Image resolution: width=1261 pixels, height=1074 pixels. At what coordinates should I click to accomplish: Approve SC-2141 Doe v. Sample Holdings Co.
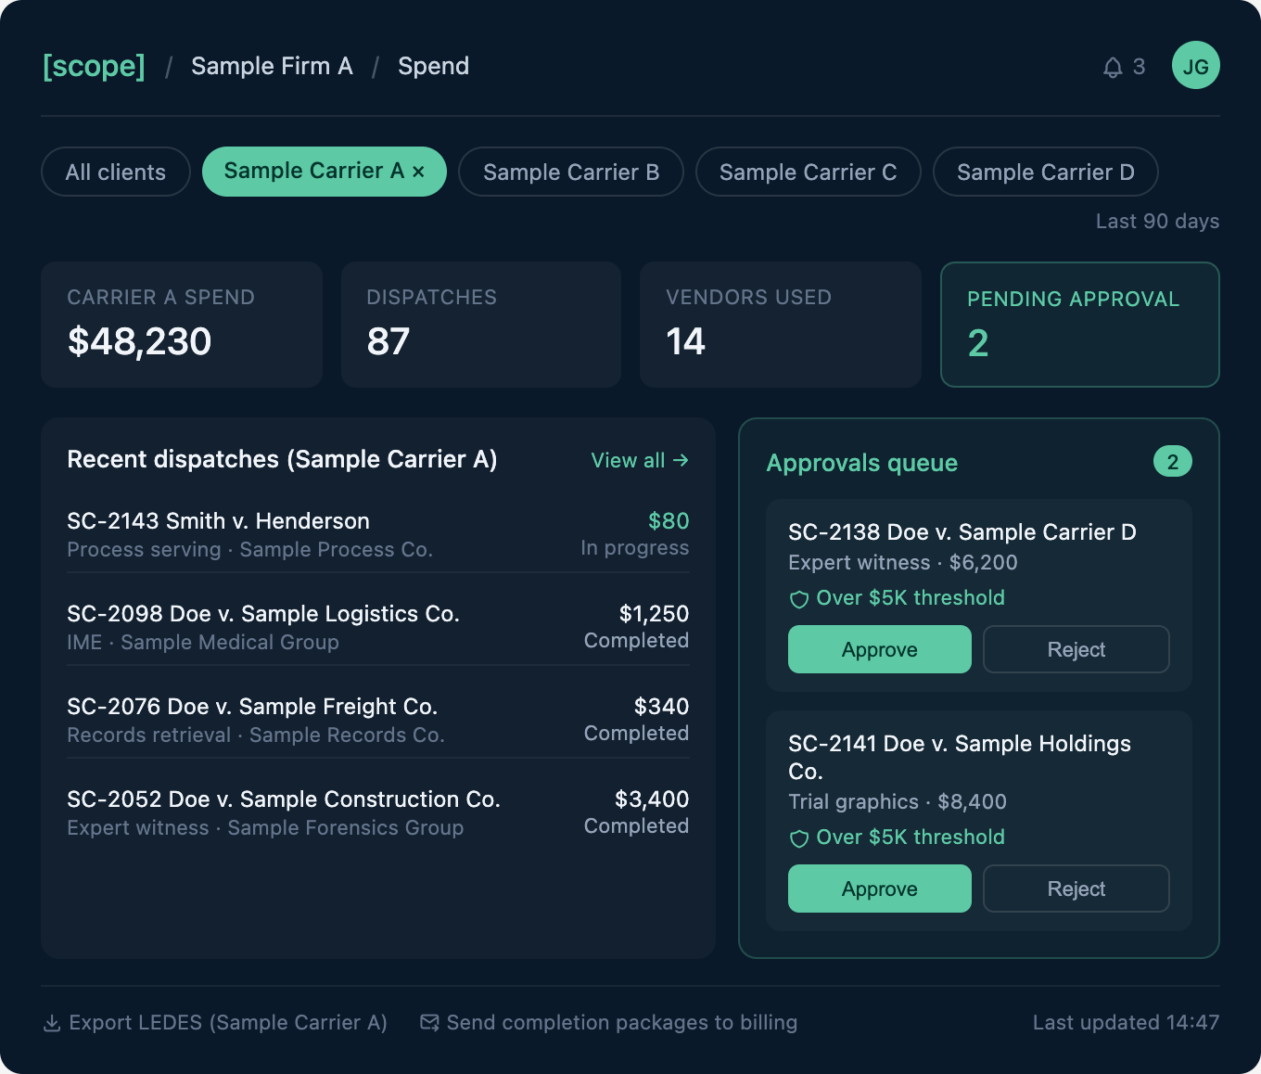[x=880, y=889]
